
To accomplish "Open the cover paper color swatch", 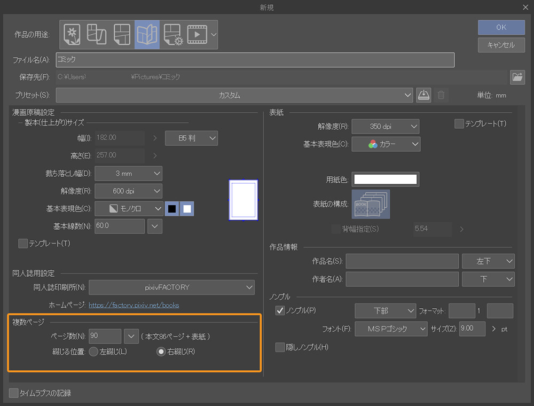I will 385,179.
